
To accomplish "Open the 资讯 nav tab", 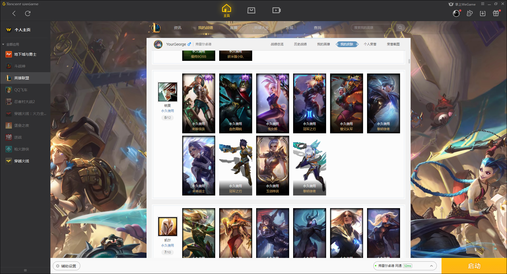I will point(177,28).
